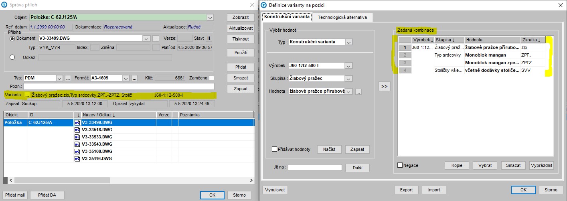Viewport: 567px width, 201px height.
Task: Sort by the Zkratka column header
Action: (x=533, y=40)
